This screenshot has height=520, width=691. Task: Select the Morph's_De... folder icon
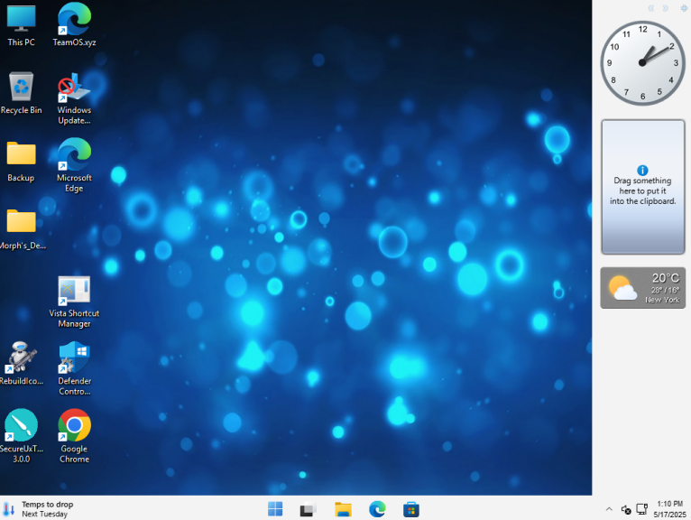(x=22, y=229)
